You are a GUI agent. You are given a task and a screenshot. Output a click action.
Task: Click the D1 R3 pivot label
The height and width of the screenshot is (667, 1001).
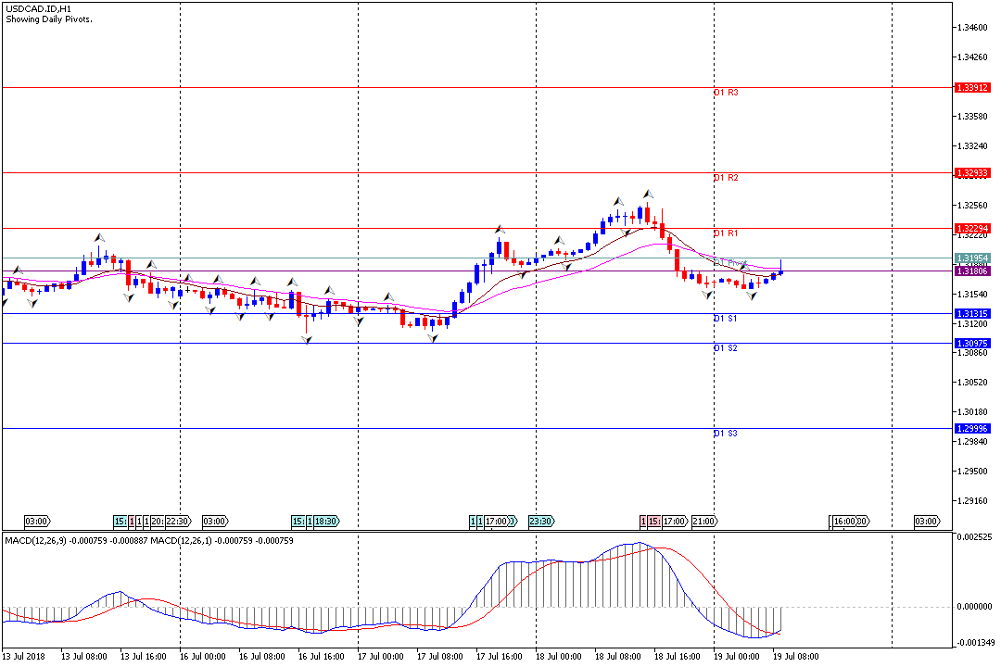[726, 93]
